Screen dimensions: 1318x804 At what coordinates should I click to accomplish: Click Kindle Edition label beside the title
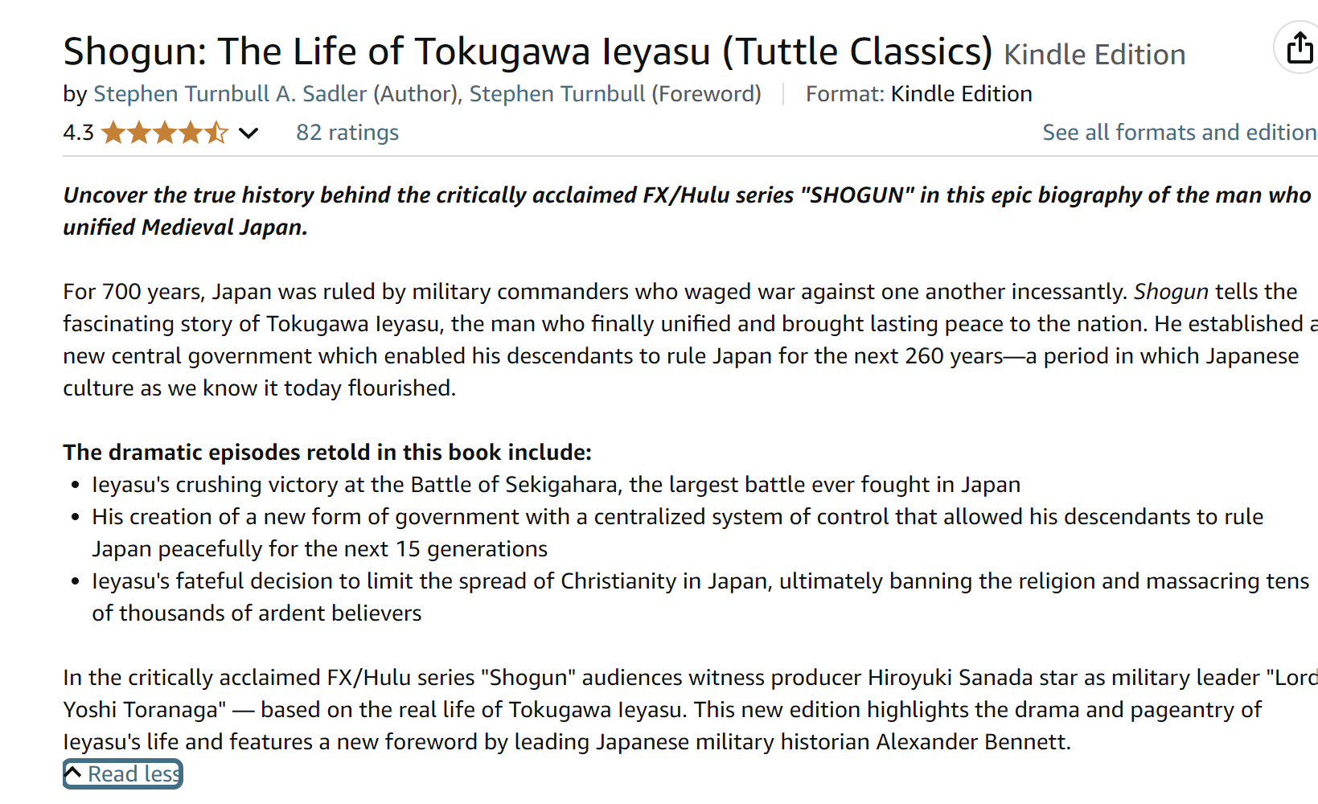click(x=1094, y=55)
